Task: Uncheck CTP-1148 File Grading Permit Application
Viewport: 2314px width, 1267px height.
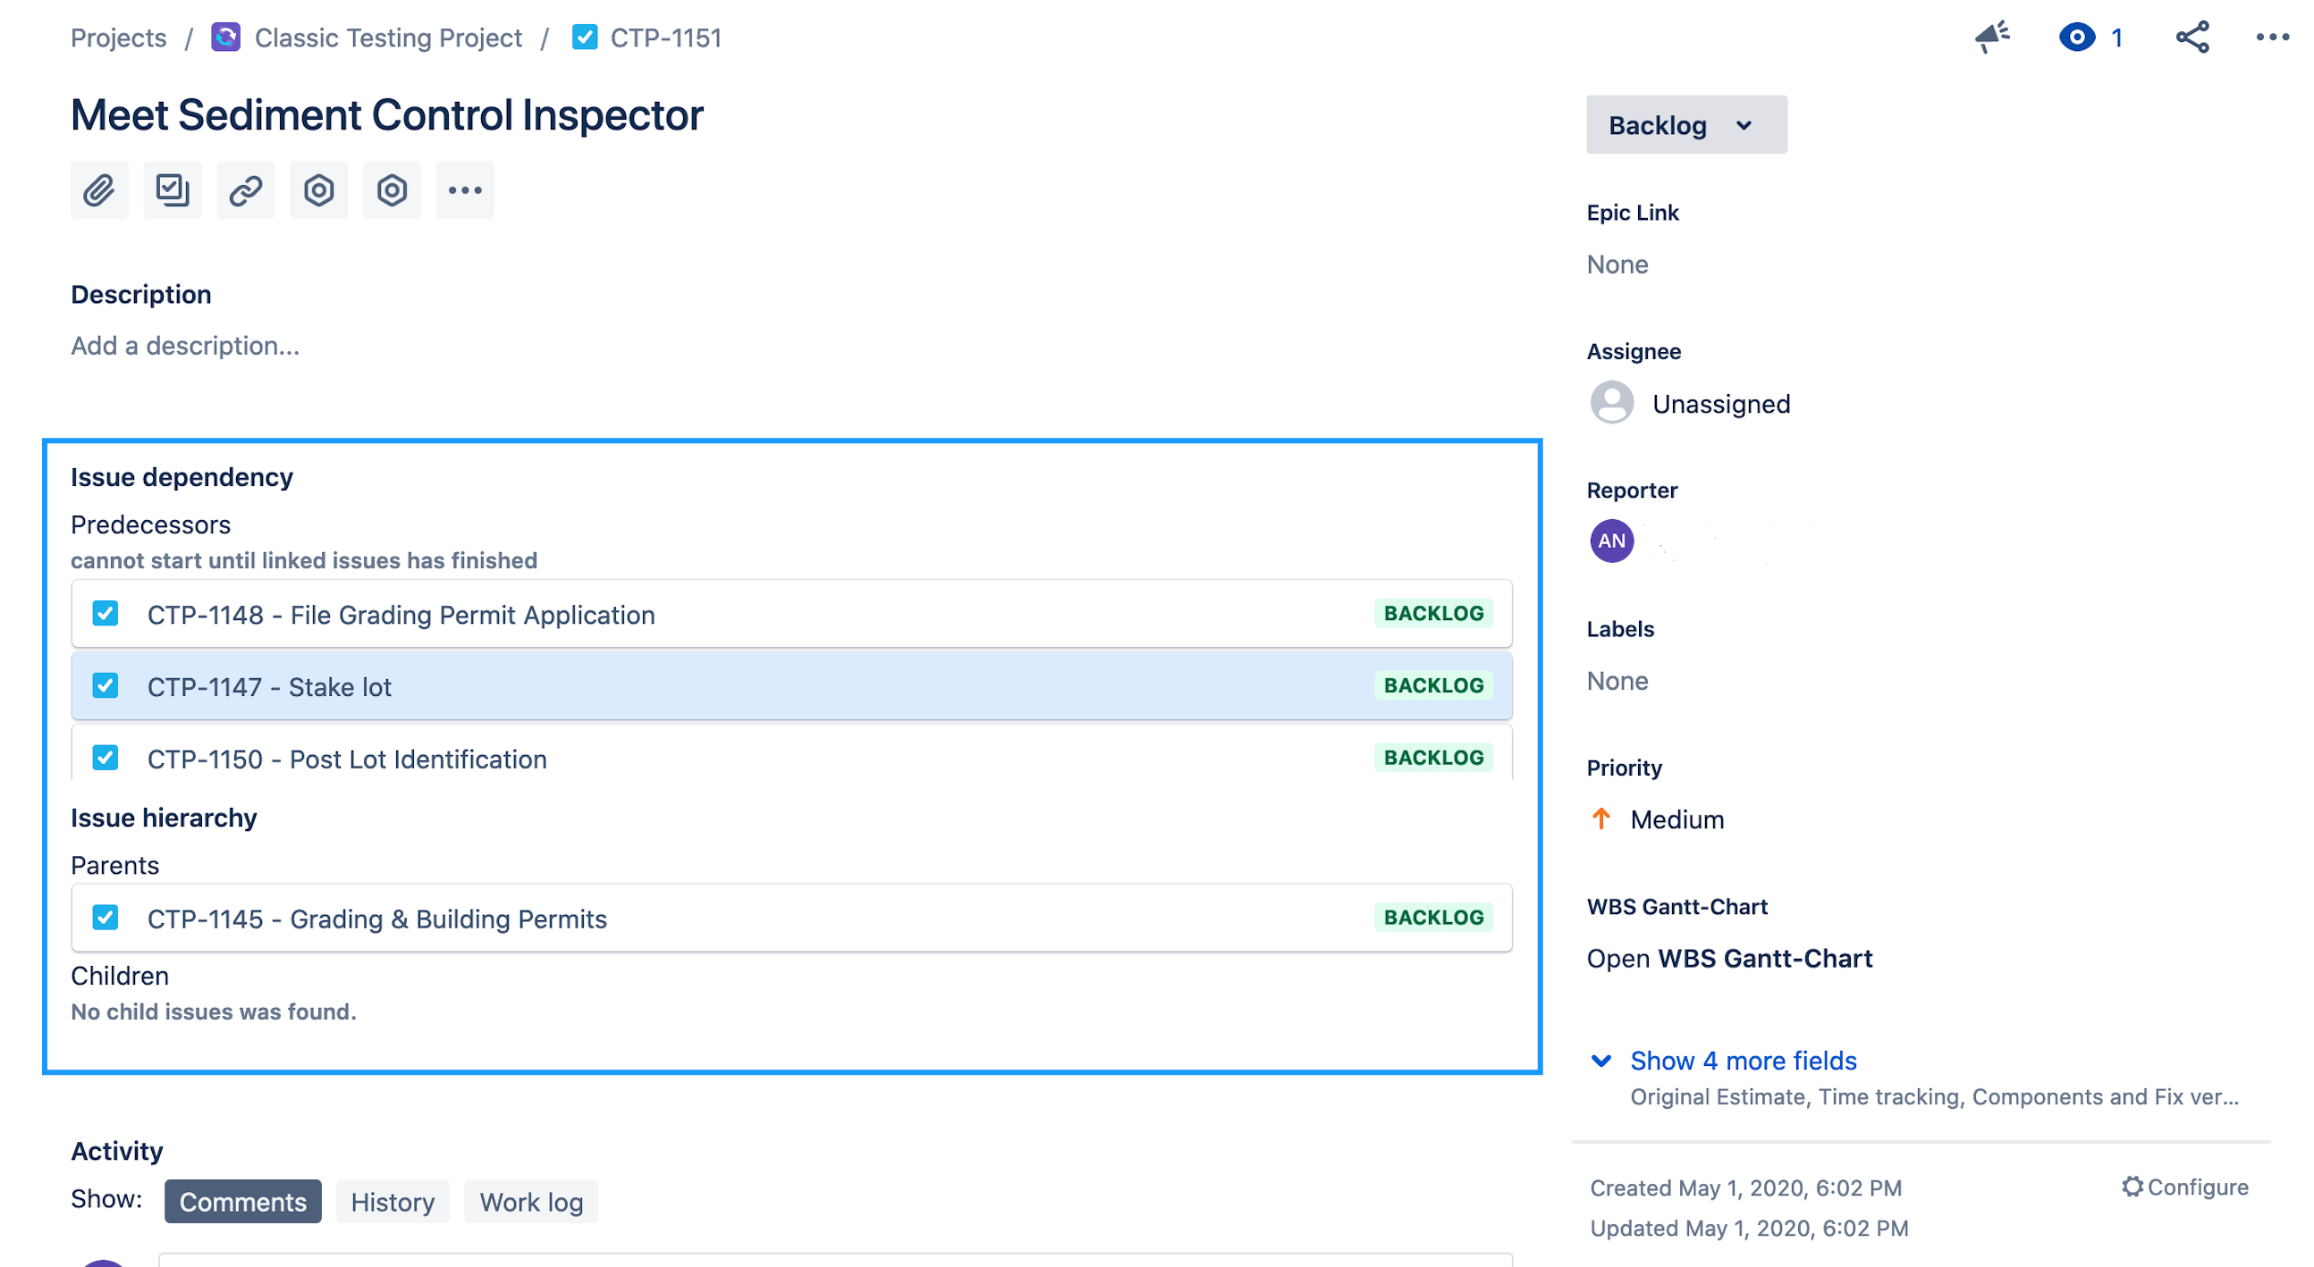Action: [106, 613]
